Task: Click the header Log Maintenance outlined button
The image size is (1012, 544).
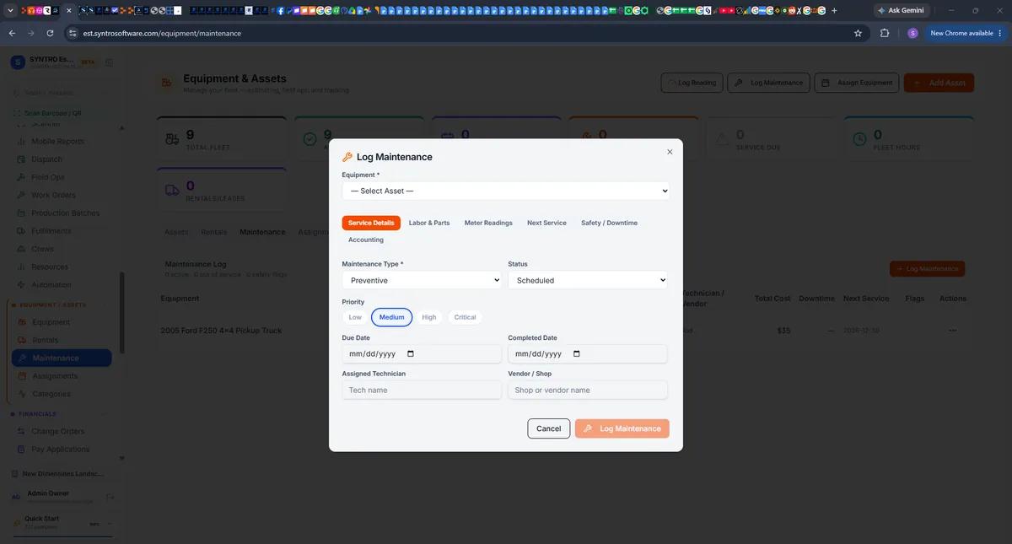Action: [768, 83]
